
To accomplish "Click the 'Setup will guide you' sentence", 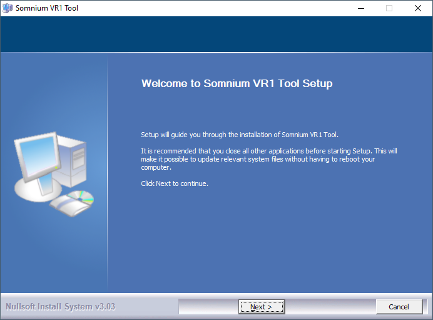I will 240,135.
